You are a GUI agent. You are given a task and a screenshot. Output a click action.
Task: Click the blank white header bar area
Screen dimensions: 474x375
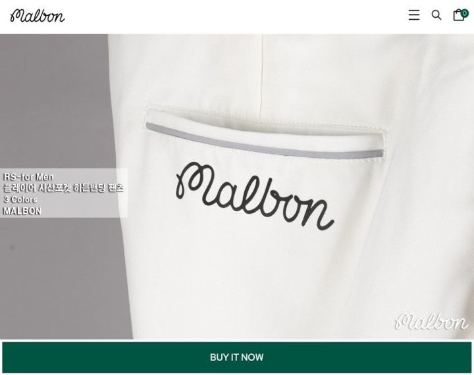pos(236,16)
